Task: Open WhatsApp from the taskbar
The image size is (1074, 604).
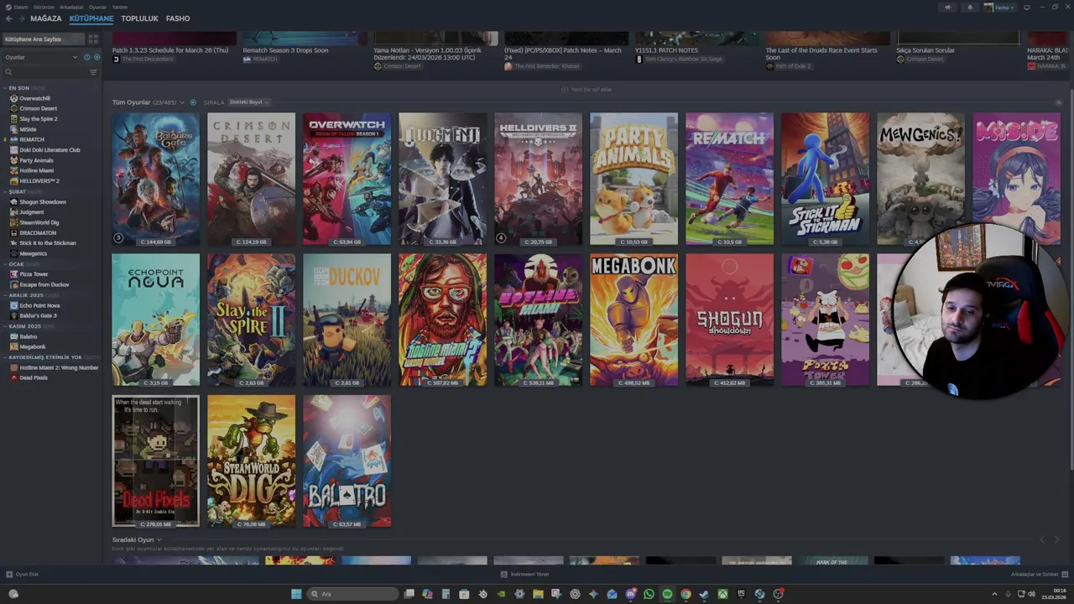Action: 649,594
